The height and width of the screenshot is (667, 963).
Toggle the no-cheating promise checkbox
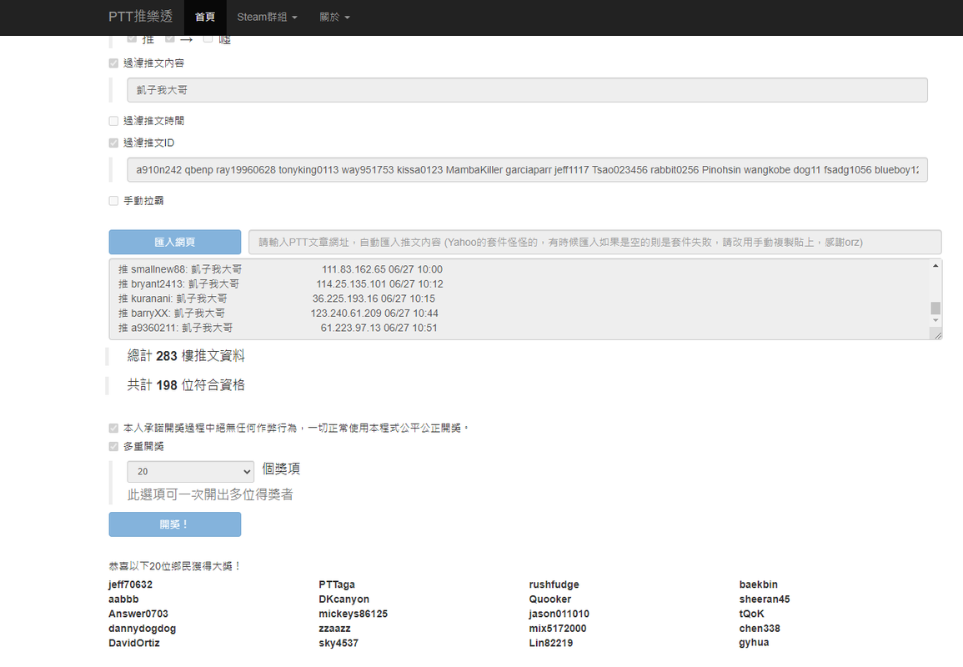(113, 428)
